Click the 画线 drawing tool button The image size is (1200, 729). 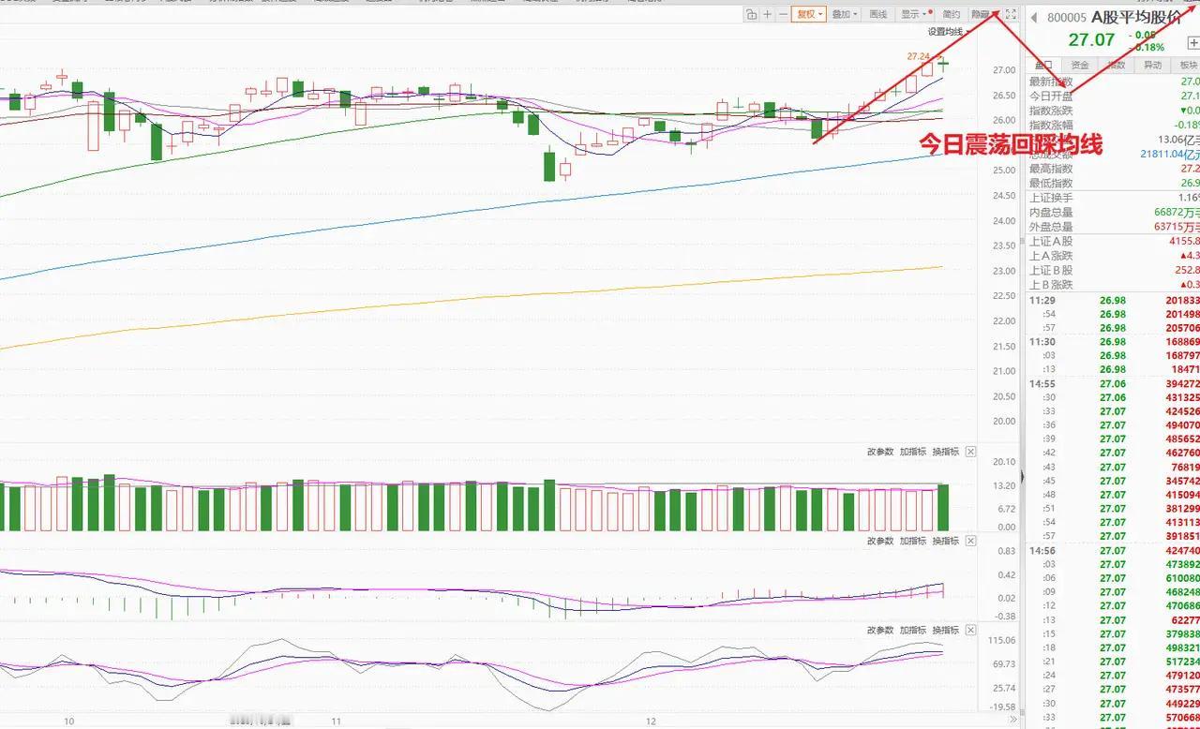coord(878,14)
